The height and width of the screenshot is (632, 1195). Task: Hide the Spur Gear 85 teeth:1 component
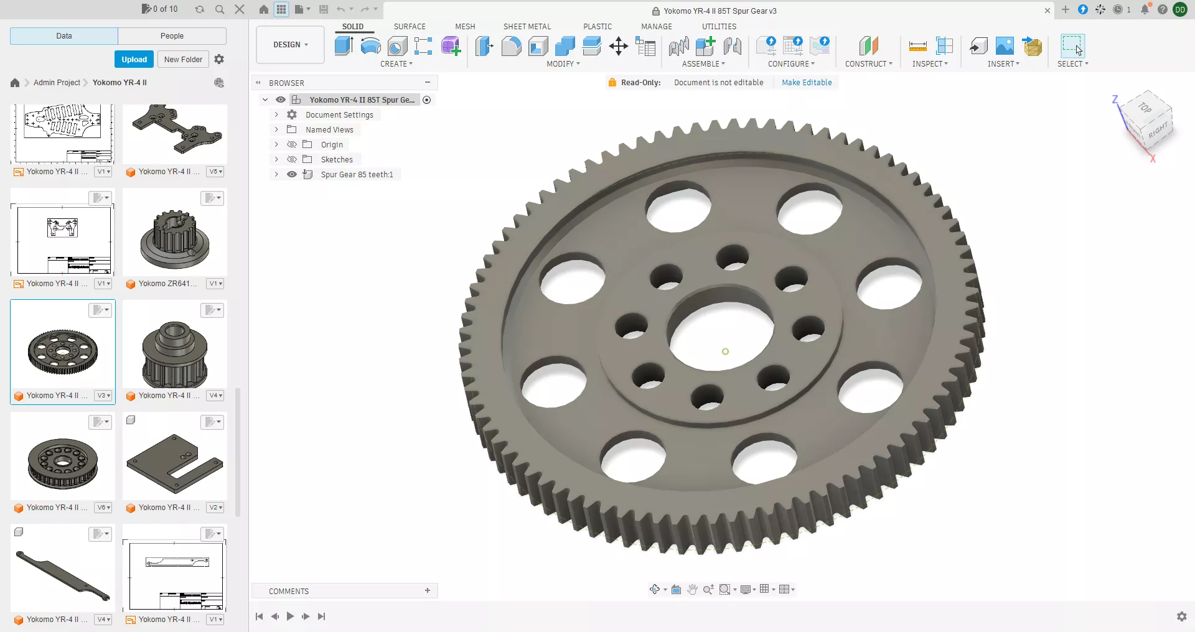[x=291, y=174]
